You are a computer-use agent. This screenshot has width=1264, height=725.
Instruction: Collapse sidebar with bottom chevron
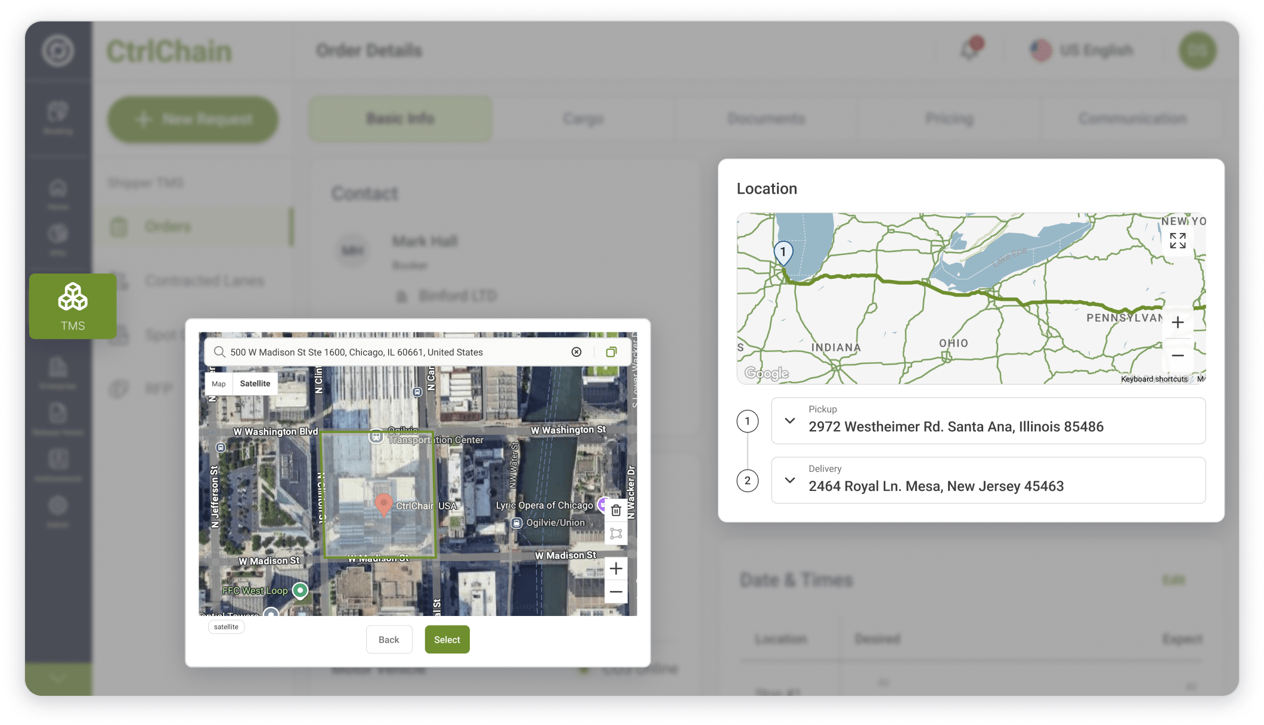58,678
